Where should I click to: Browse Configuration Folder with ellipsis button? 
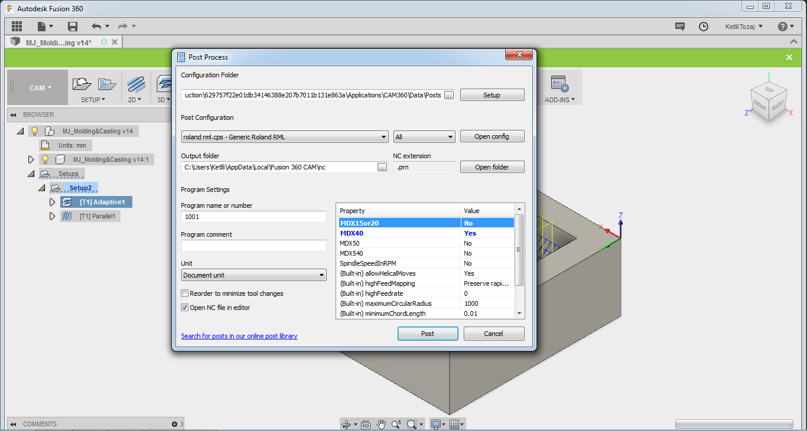click(449, 95)
